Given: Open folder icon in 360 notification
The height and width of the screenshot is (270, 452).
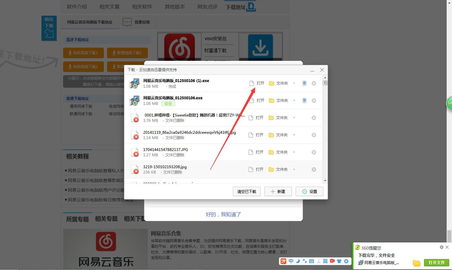Looking at the screenshot, I should tap(417, 263).
